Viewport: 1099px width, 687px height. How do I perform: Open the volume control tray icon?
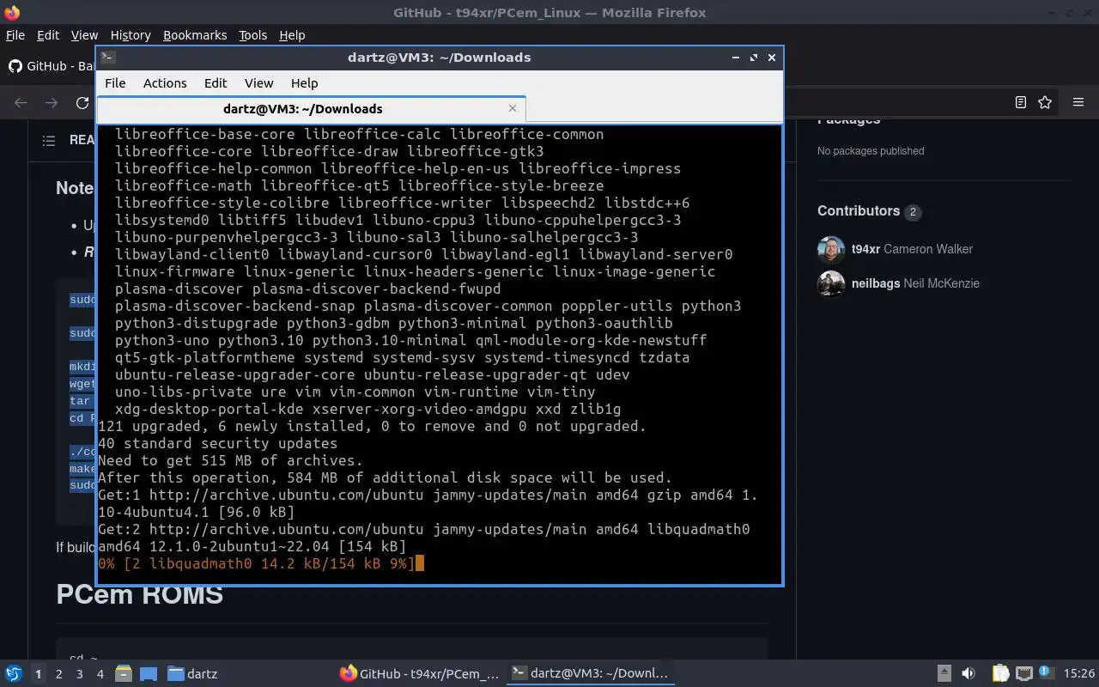pos(968,673)
